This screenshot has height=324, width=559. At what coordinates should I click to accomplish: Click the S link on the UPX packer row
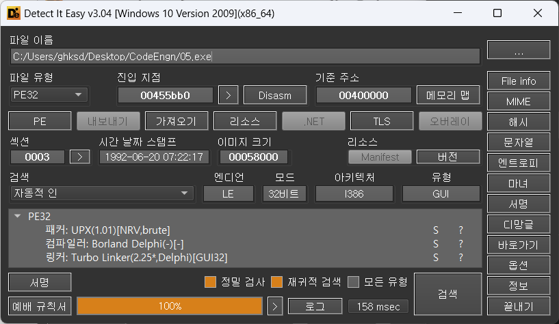click(x=436, y=230)
